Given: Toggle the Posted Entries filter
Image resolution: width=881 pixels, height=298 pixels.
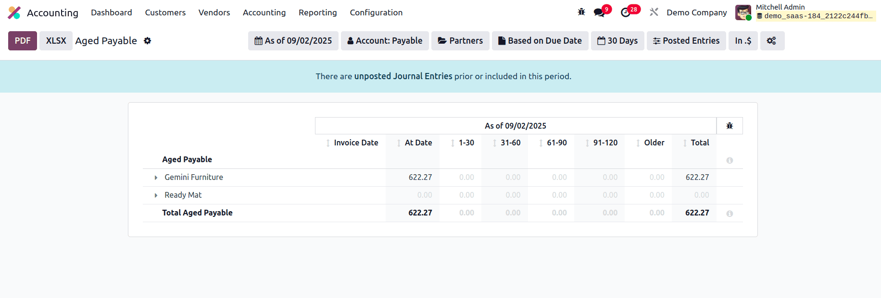Looking at the screenshot, I should 686,41.
